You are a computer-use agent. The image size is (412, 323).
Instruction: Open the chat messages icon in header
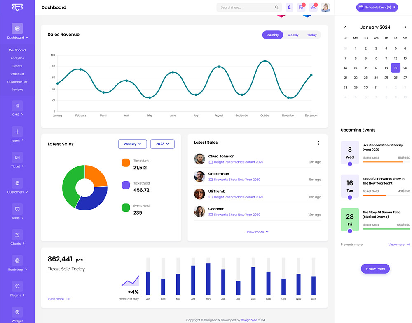[301, 7]
